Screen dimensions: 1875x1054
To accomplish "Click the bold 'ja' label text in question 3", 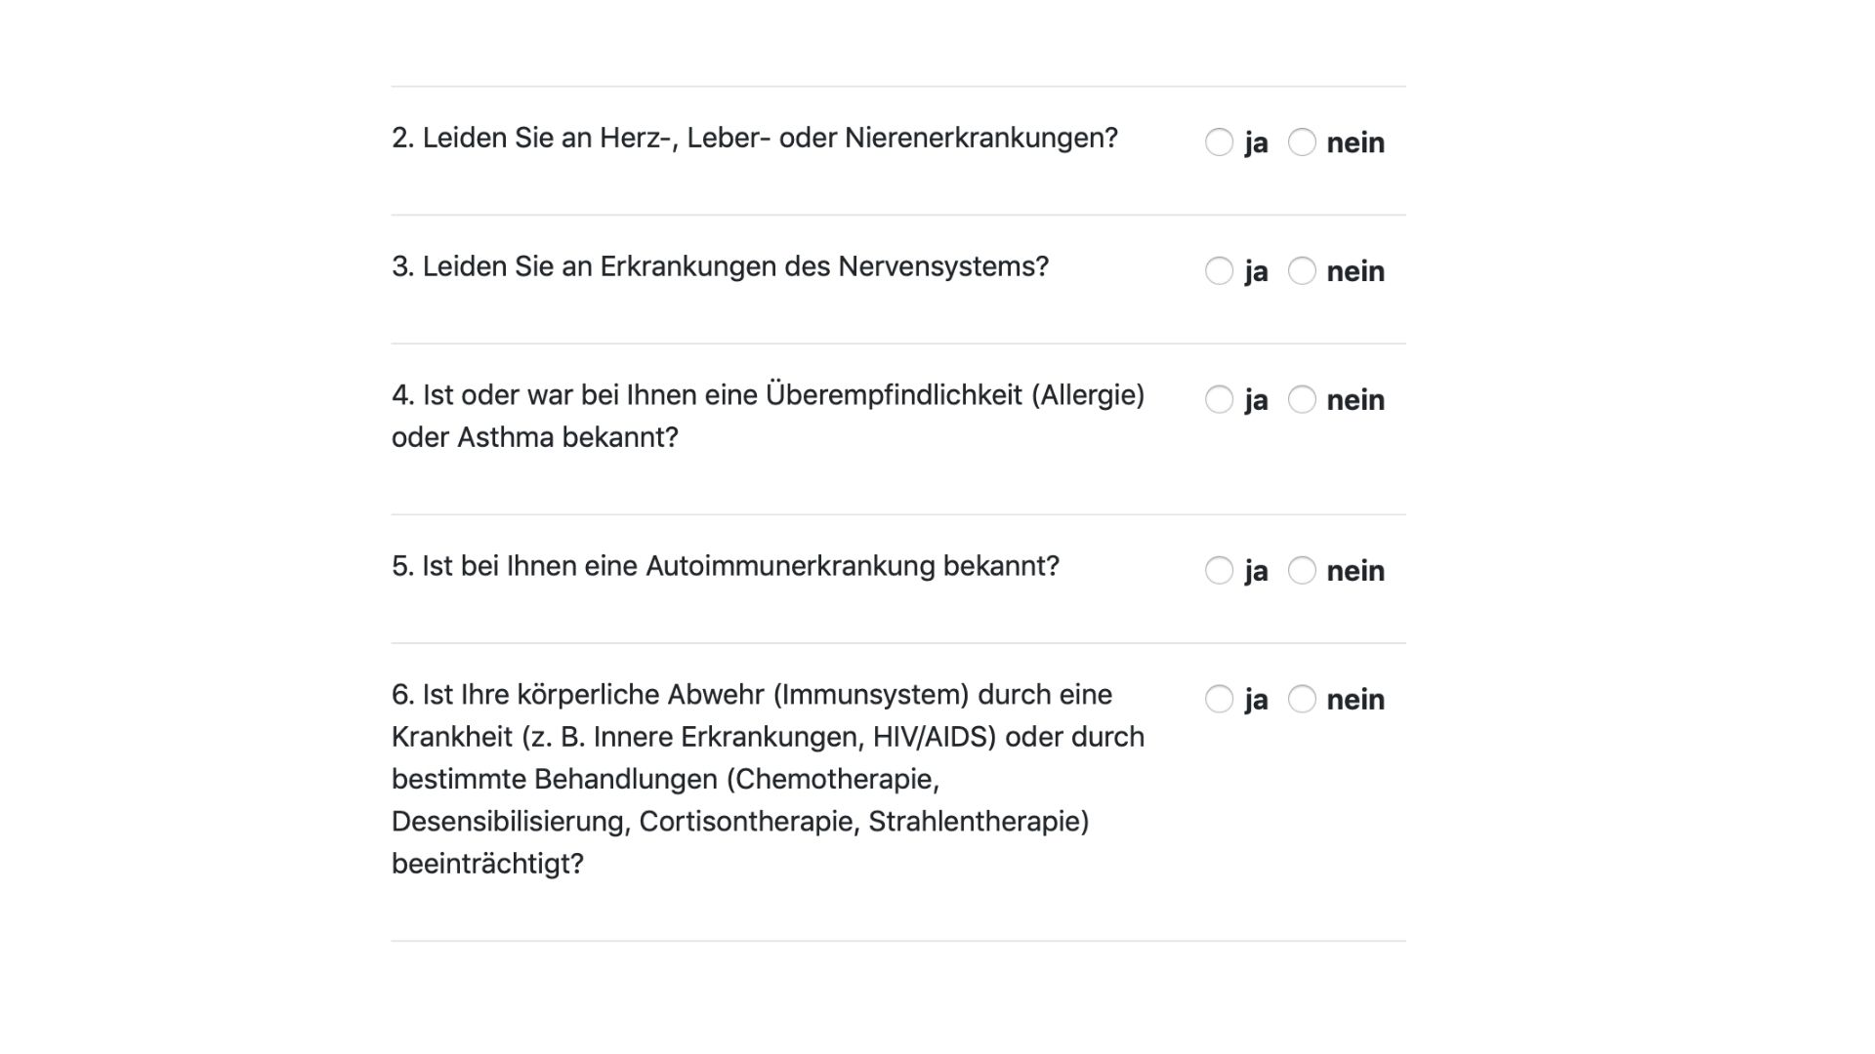I will coord(1257,271).
